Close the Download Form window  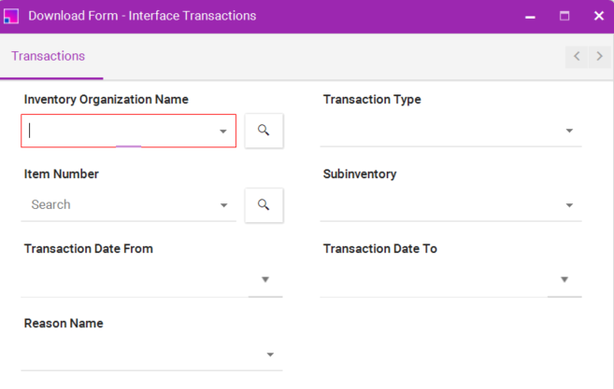tap(599, 16)
